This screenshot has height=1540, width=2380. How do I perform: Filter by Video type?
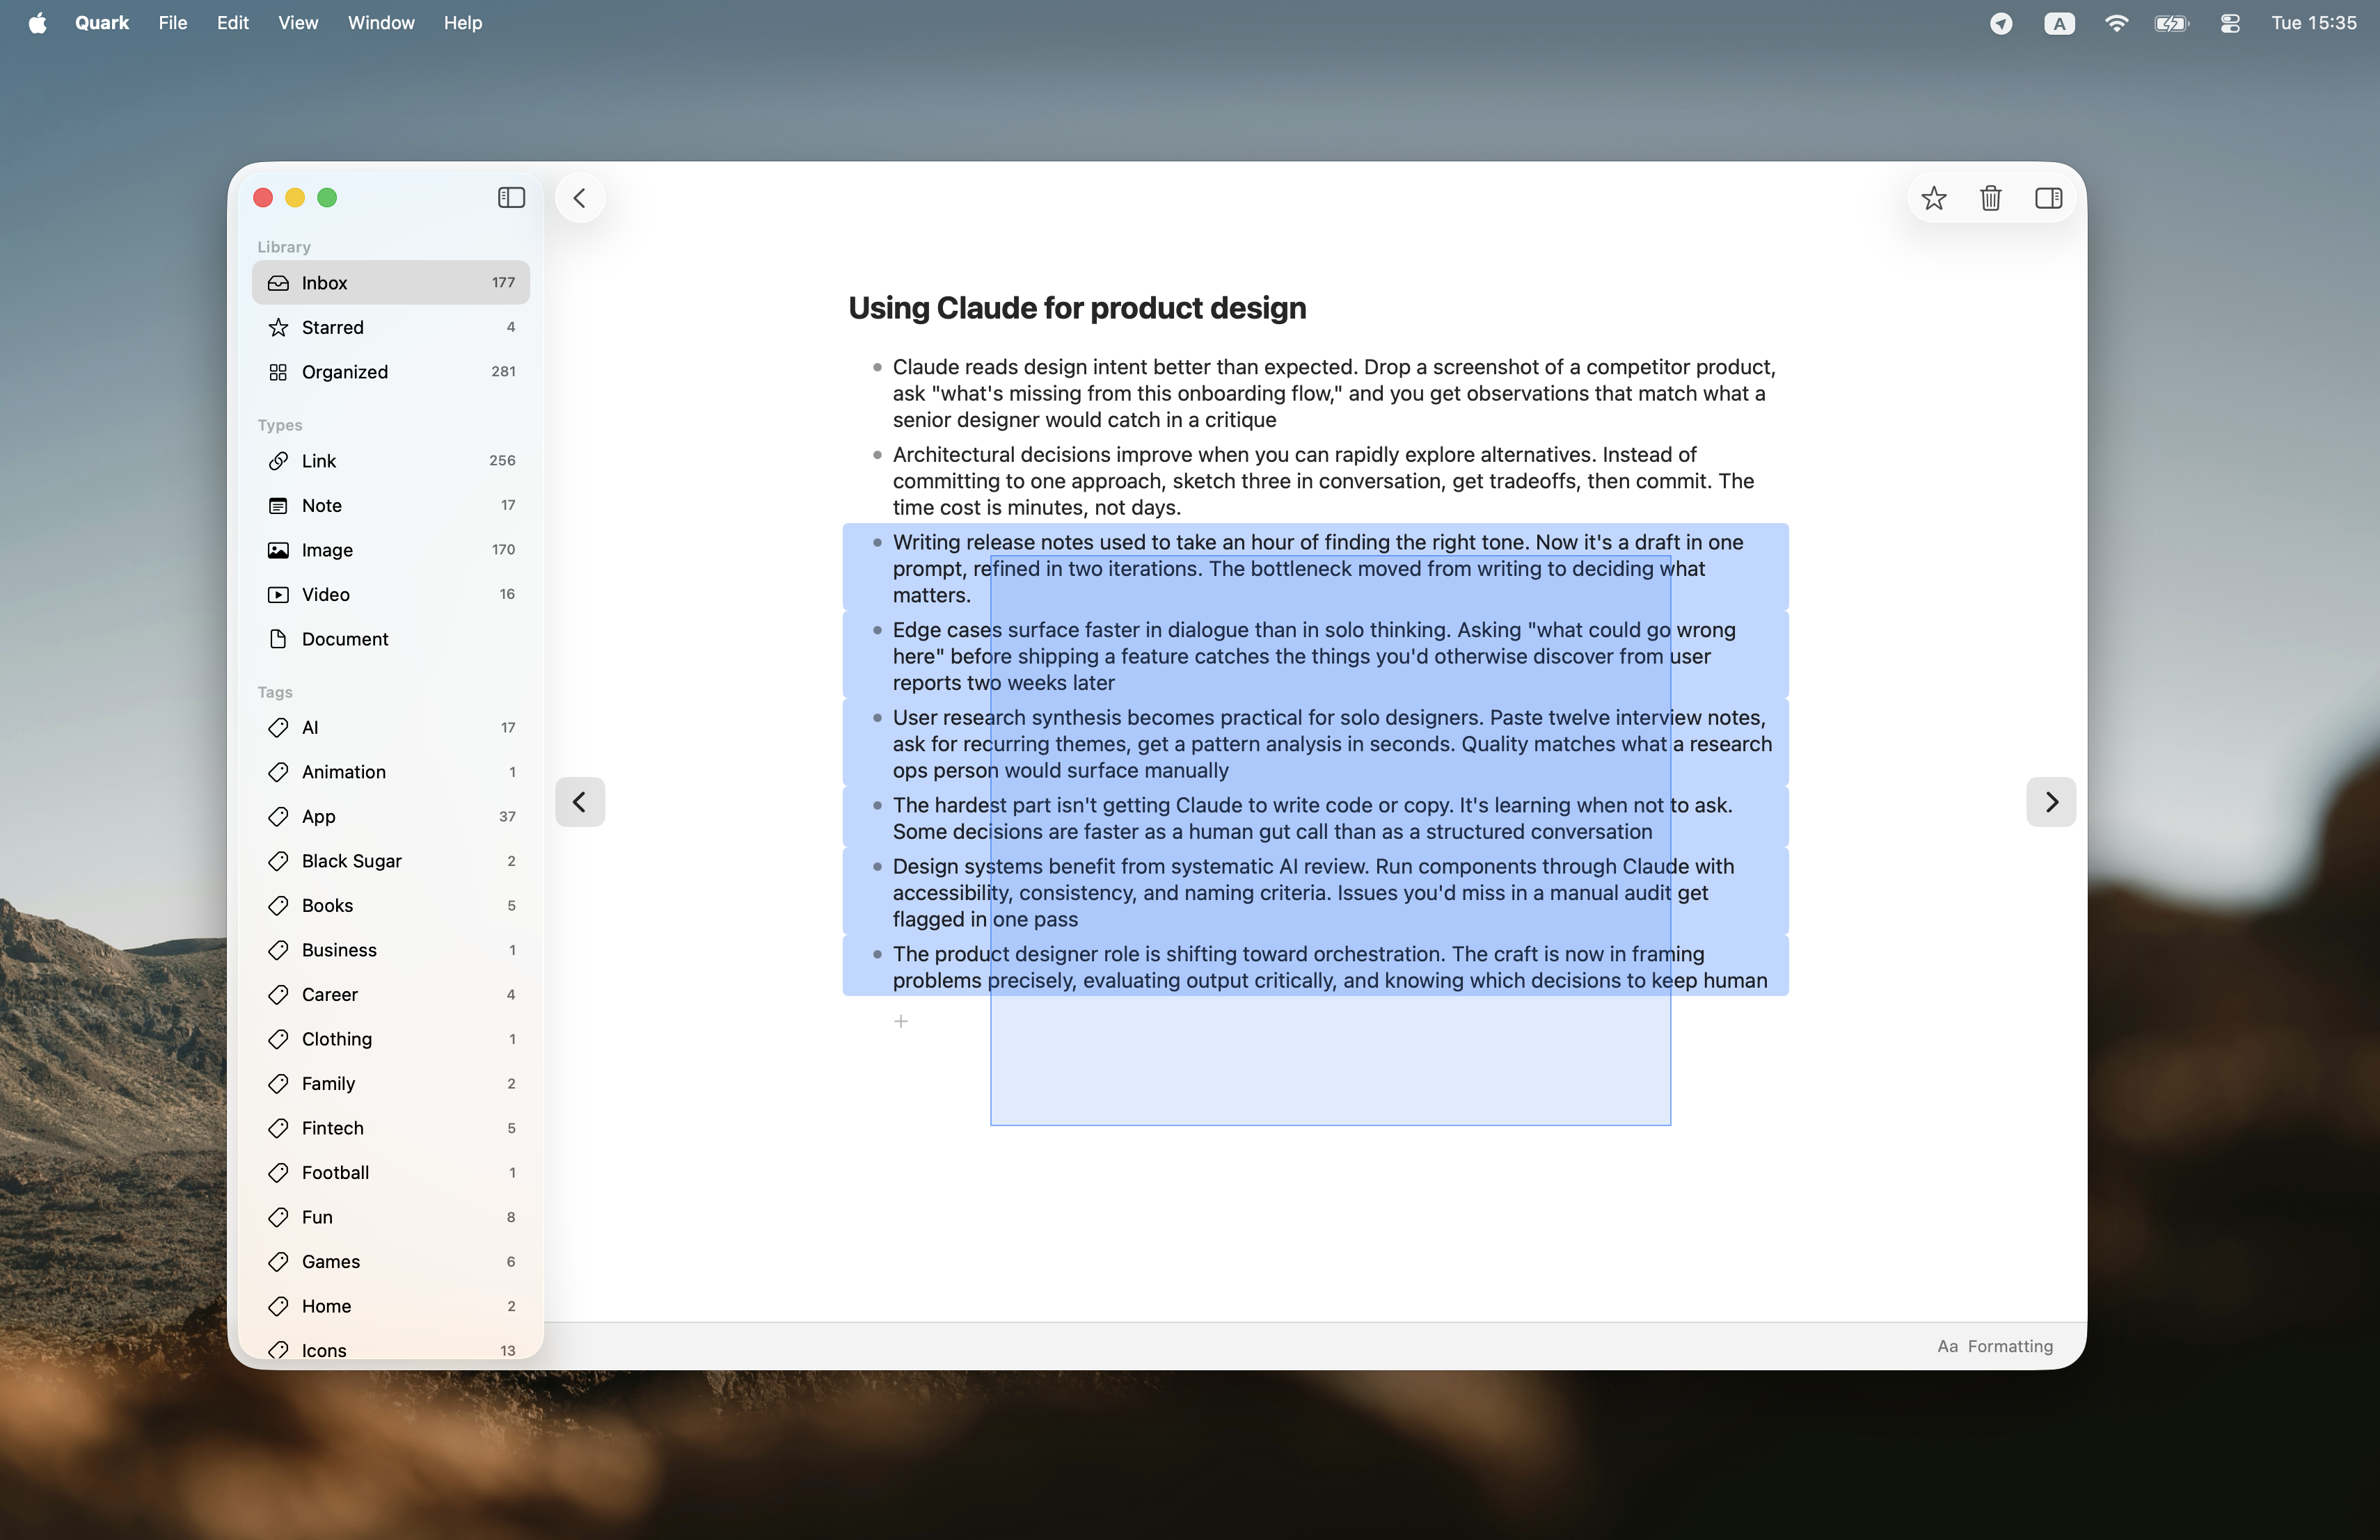[x=391, y=593]
